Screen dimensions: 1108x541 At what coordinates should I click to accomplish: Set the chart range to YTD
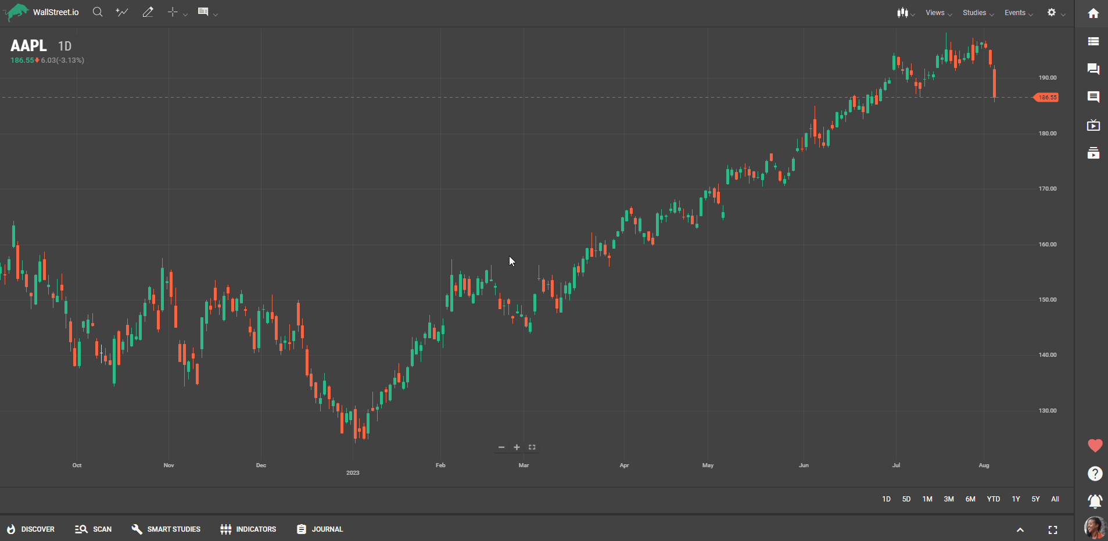pyautogui.click(x=994, y=499)
